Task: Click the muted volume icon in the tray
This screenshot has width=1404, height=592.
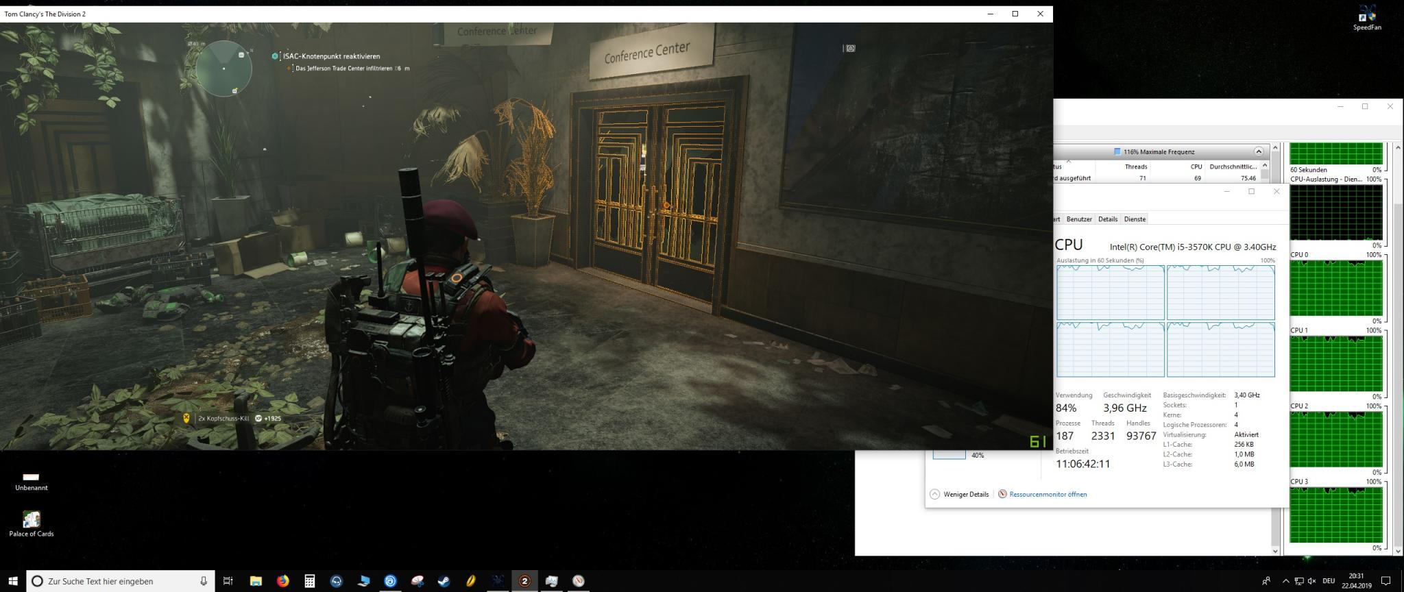Action: 1311,581
